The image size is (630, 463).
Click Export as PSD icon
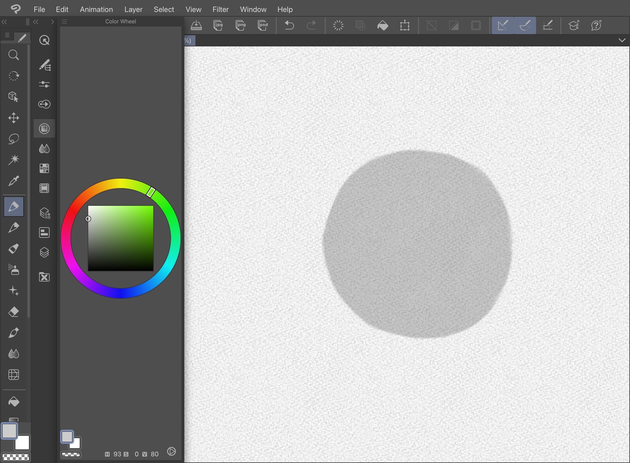tap(262, 25)
